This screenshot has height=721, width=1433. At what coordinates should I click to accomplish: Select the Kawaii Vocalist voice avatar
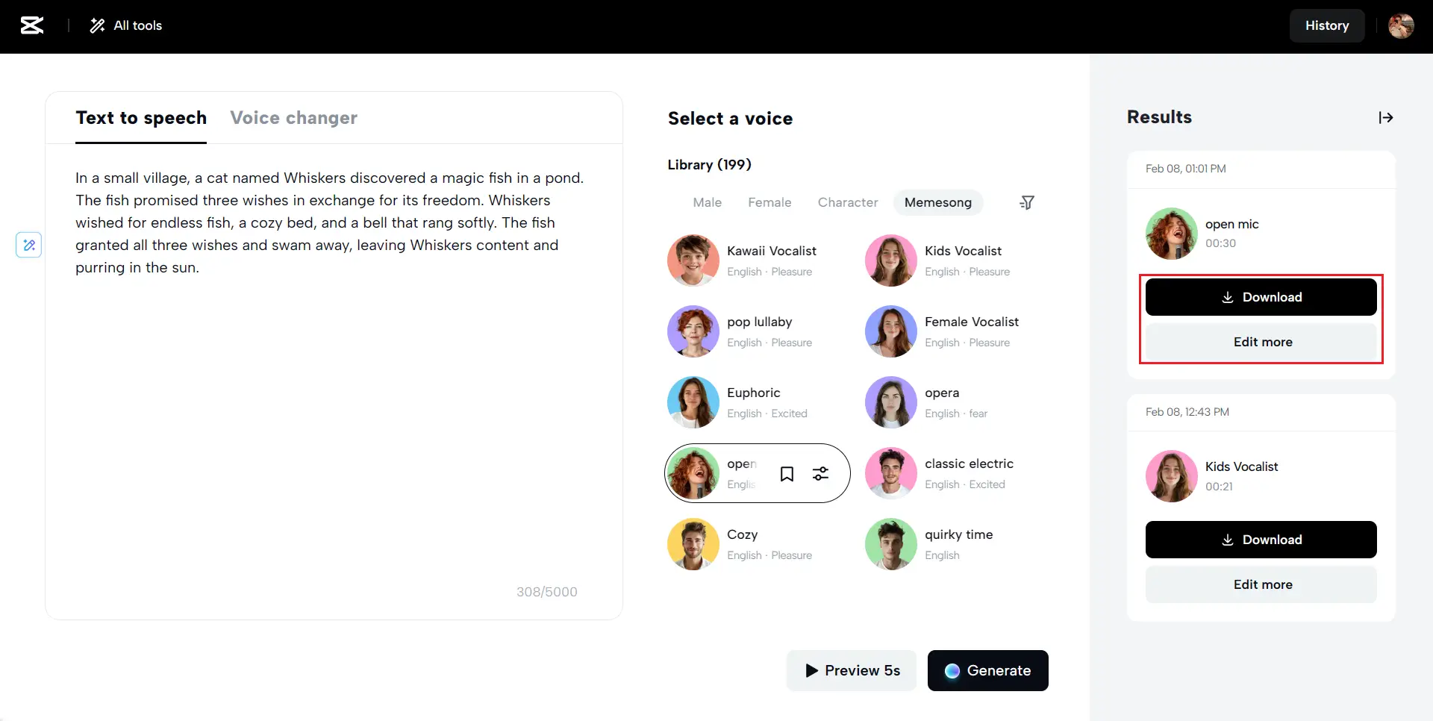(693, 260)
